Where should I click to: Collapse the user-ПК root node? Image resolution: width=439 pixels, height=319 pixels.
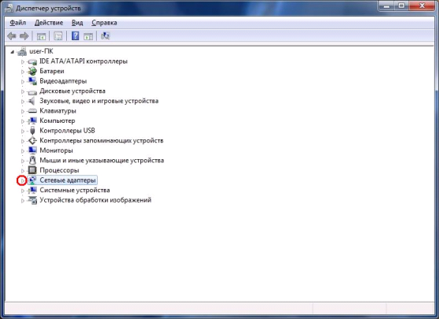point(13,52)
